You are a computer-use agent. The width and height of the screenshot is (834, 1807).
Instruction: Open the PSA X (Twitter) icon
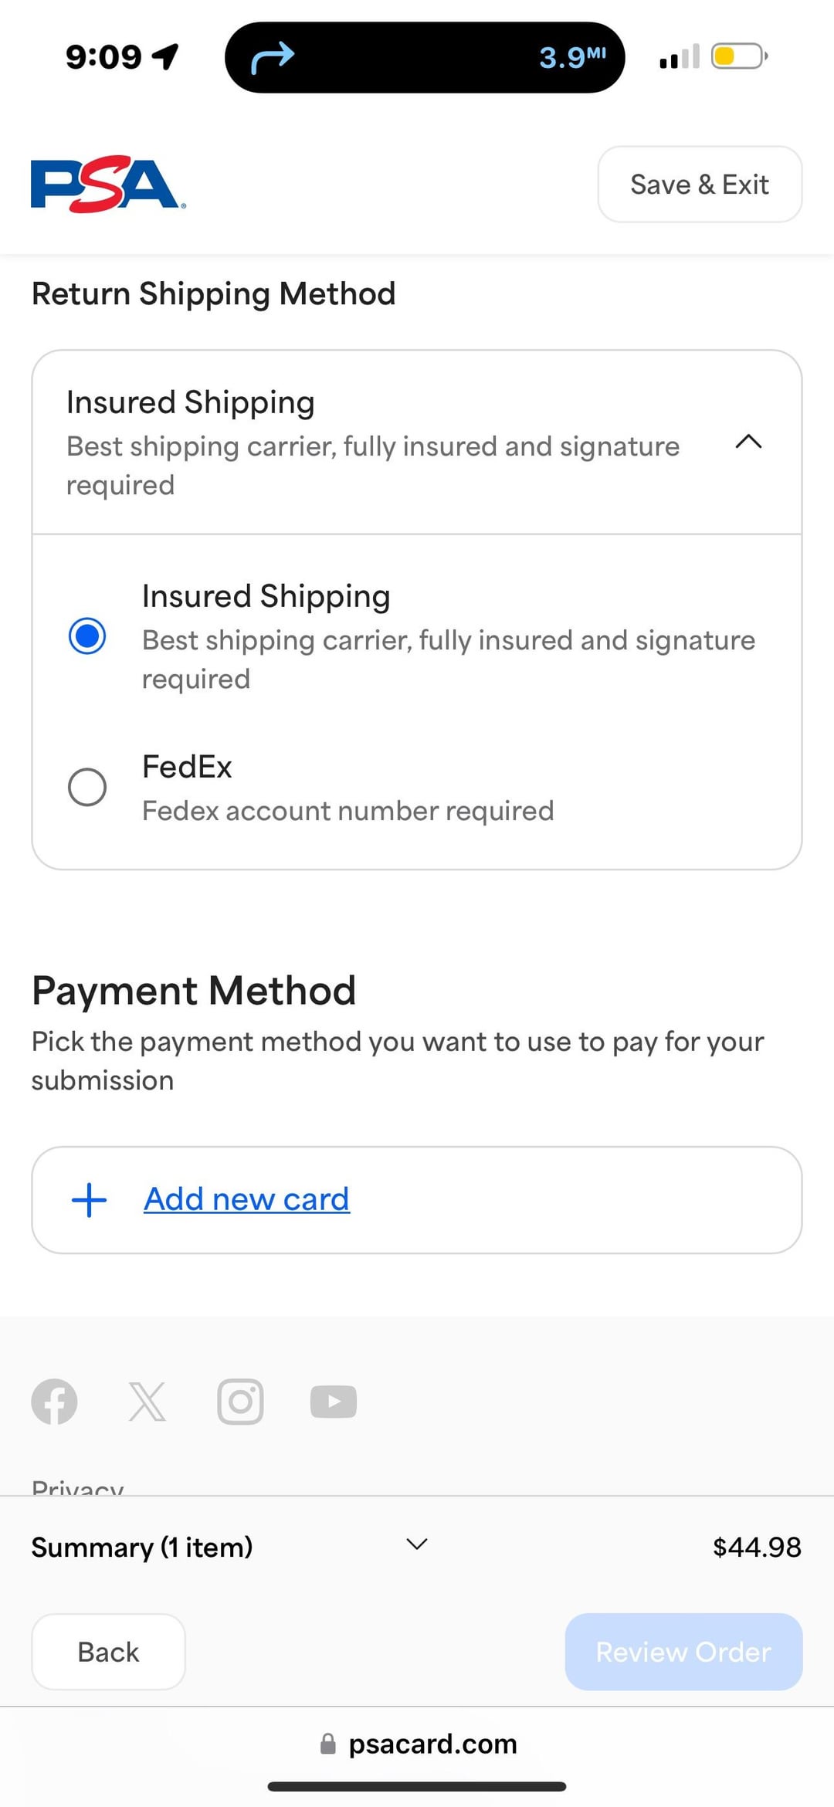(x=147, y=1401)
